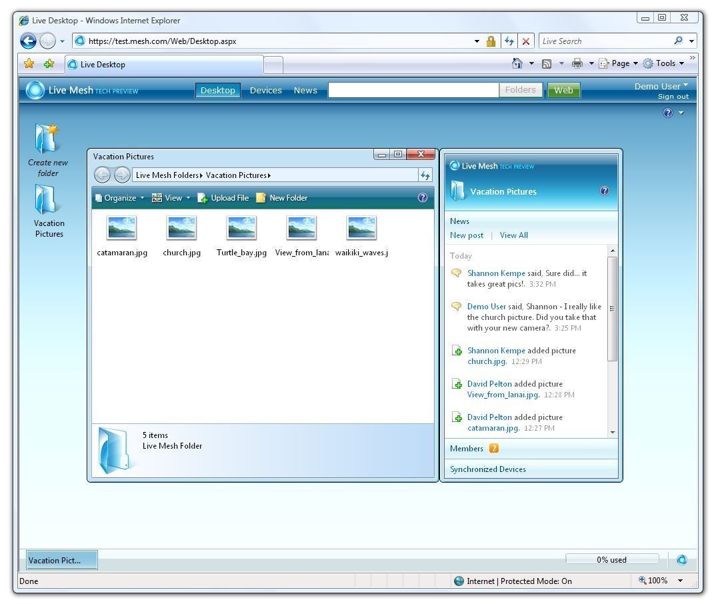Open the Organize dropdown menu
The image size is (714, 604).
120,197
